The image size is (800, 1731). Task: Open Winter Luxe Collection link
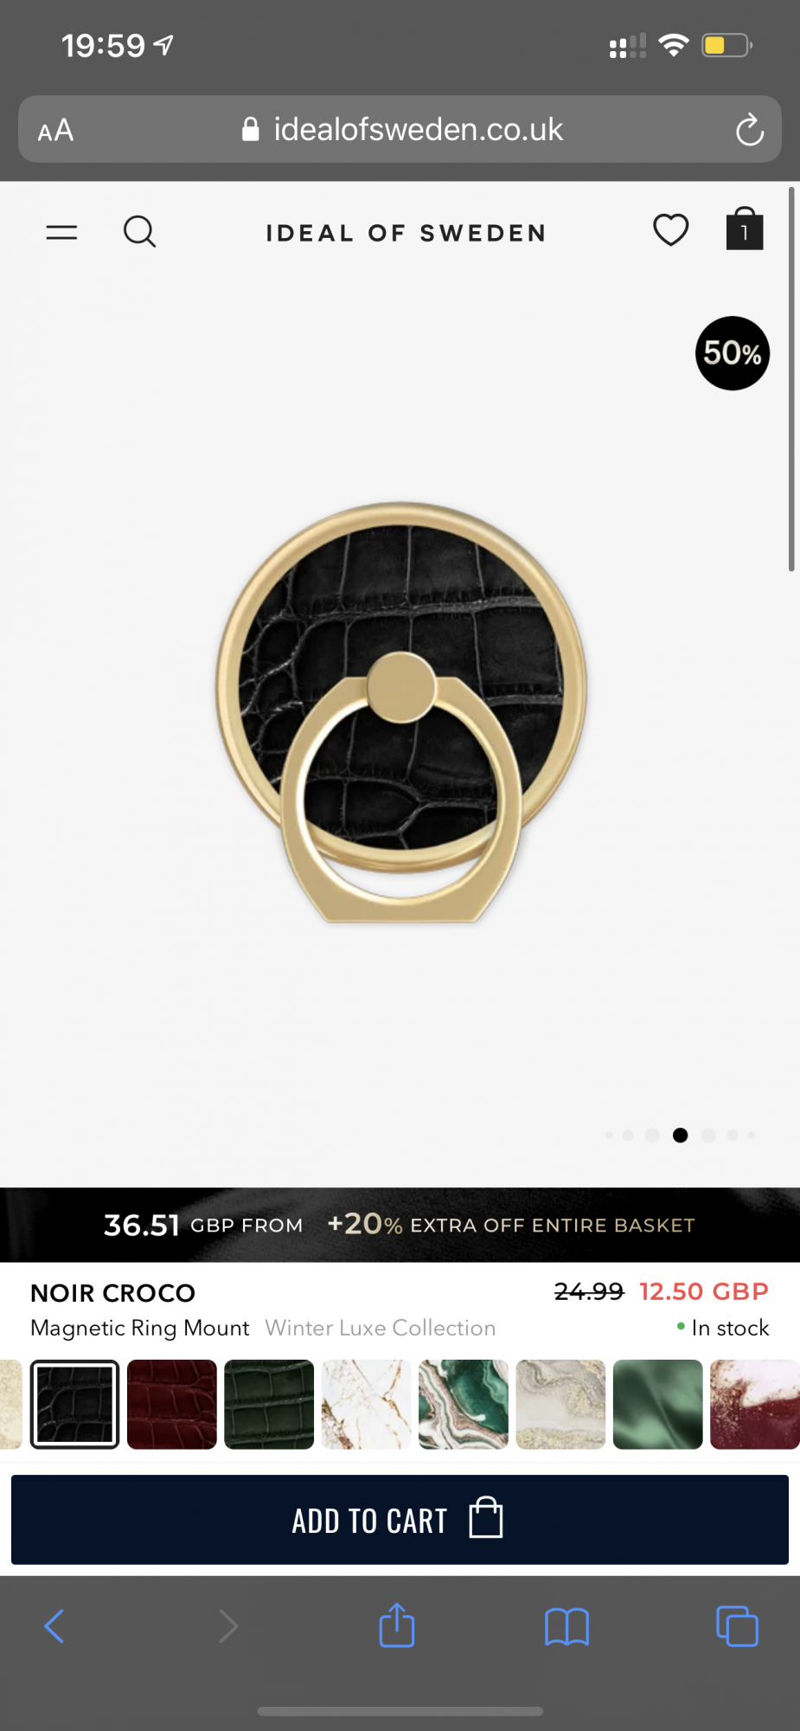[x=381, y=1328]
